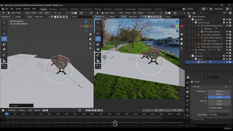Open the World properties tab icon
This screenshot has height=131, width=233.
(x=187, y=105)
